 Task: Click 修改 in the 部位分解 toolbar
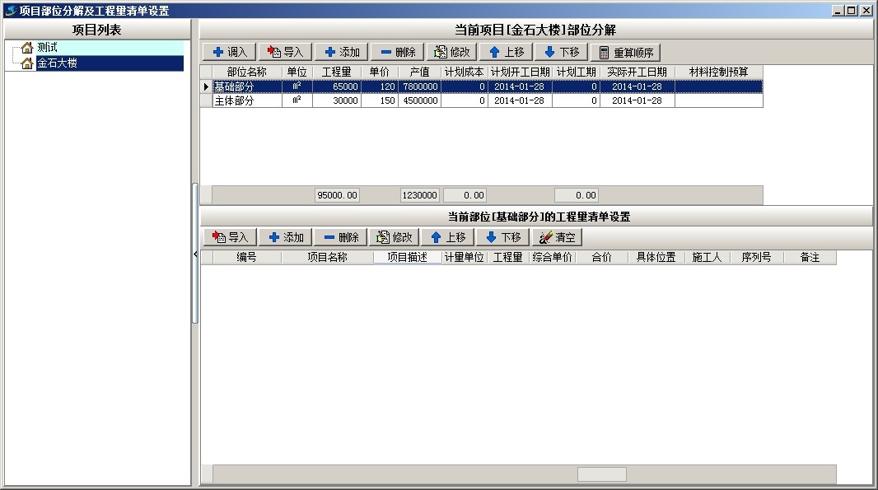[452, 52]
